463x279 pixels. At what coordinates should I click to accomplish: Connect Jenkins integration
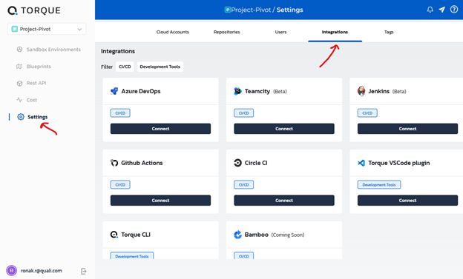tap(407, 129)
